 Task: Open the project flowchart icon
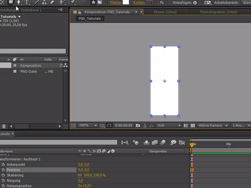pos(66,65)
